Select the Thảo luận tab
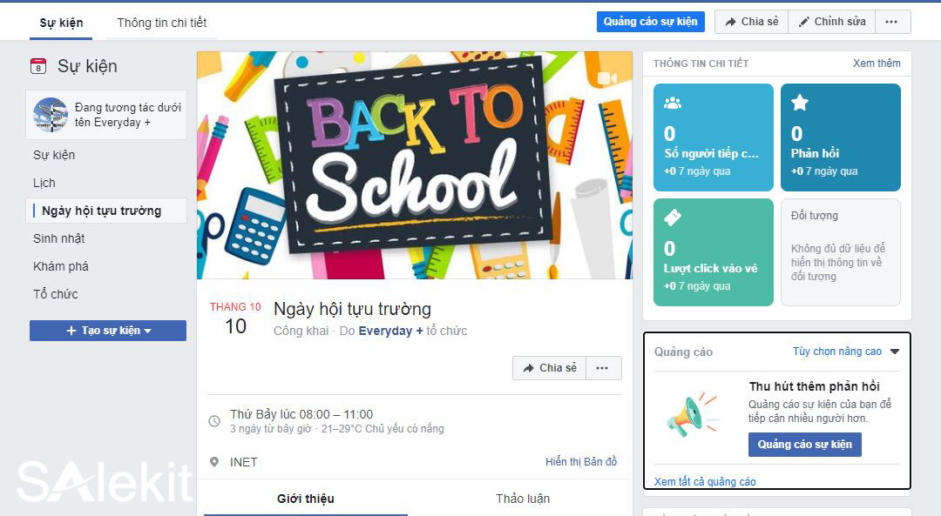 coord(522,499)
